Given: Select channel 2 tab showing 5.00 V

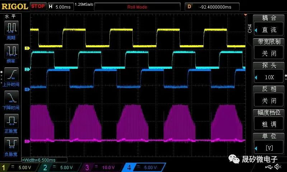Looking at the screenshot, I should (60, 167).
